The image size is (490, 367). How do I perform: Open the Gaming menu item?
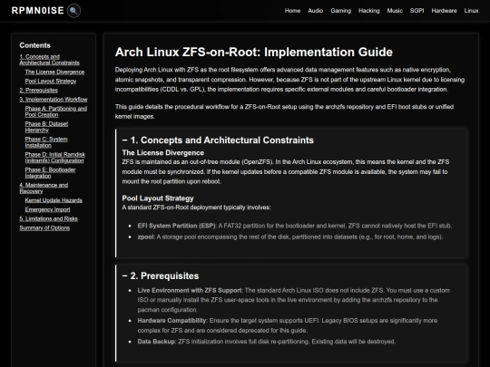(x=340, y=11)
